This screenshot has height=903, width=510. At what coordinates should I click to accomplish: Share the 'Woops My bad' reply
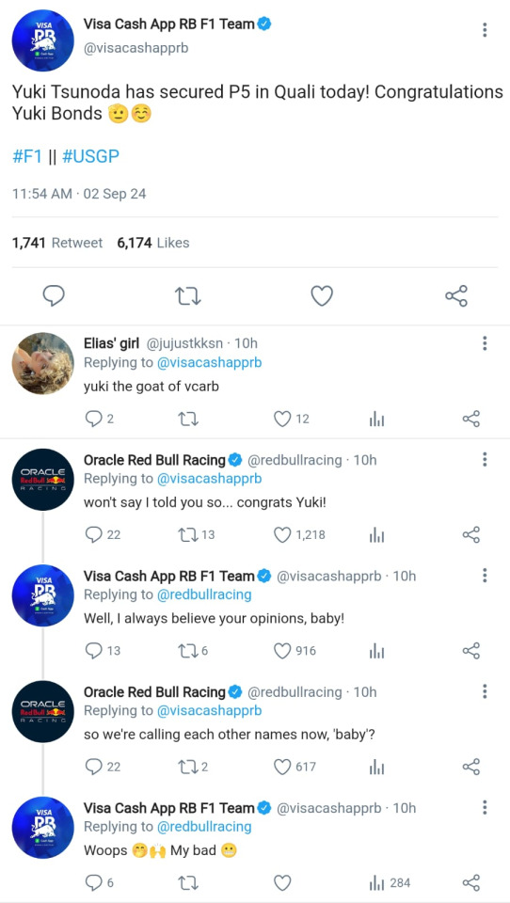(x=471, y=882)
